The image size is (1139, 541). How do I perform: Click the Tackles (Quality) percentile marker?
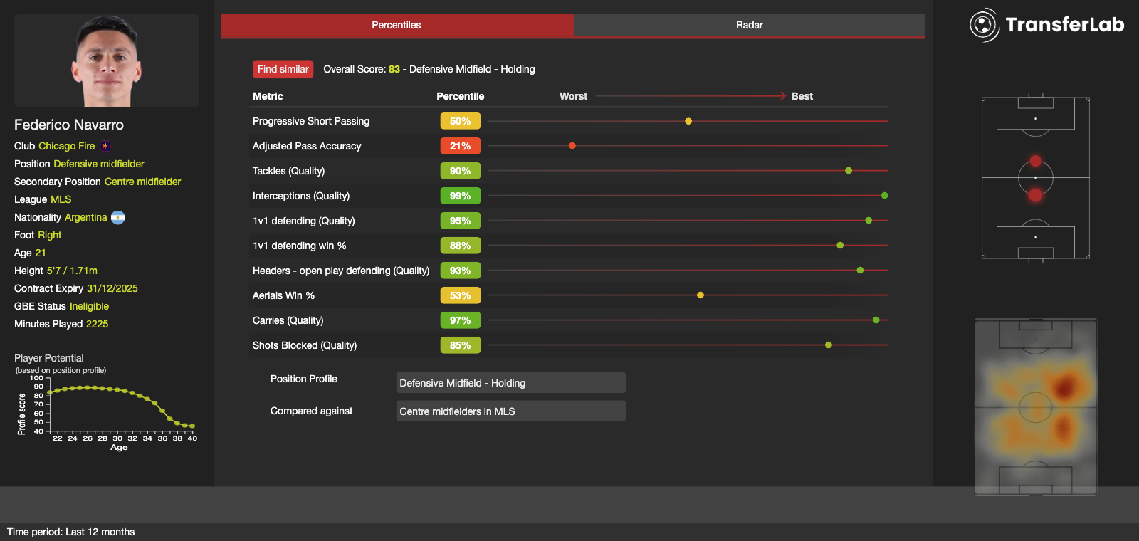[849, 171]
